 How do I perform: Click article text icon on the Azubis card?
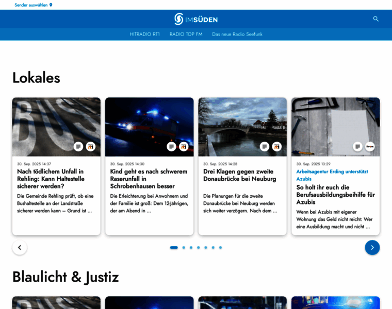[357, 147]
